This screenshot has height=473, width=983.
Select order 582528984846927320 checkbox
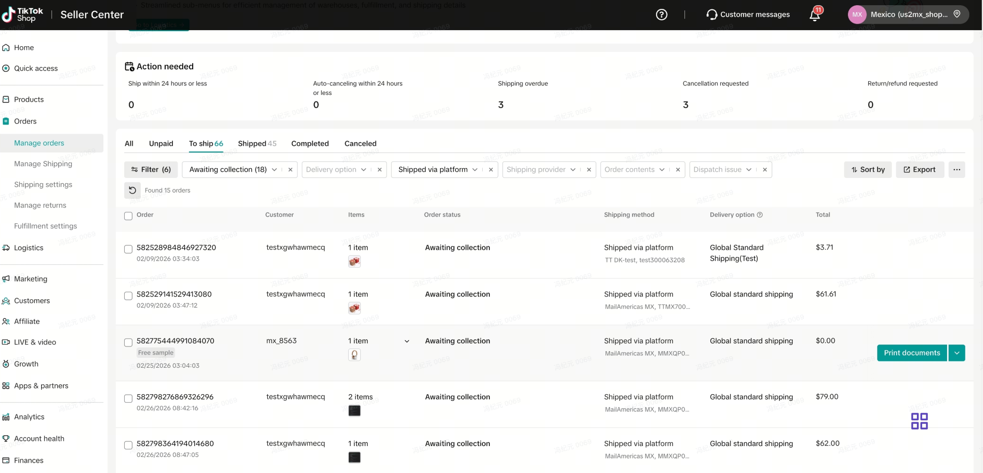[x=128, y=249]
